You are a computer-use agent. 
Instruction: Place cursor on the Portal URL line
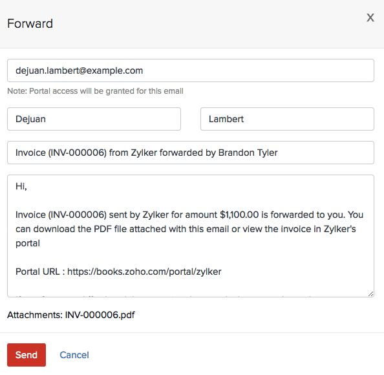click(118, 272)
